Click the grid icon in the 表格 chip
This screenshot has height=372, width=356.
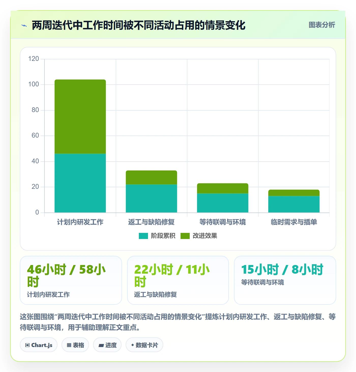(x=69, y=345)
